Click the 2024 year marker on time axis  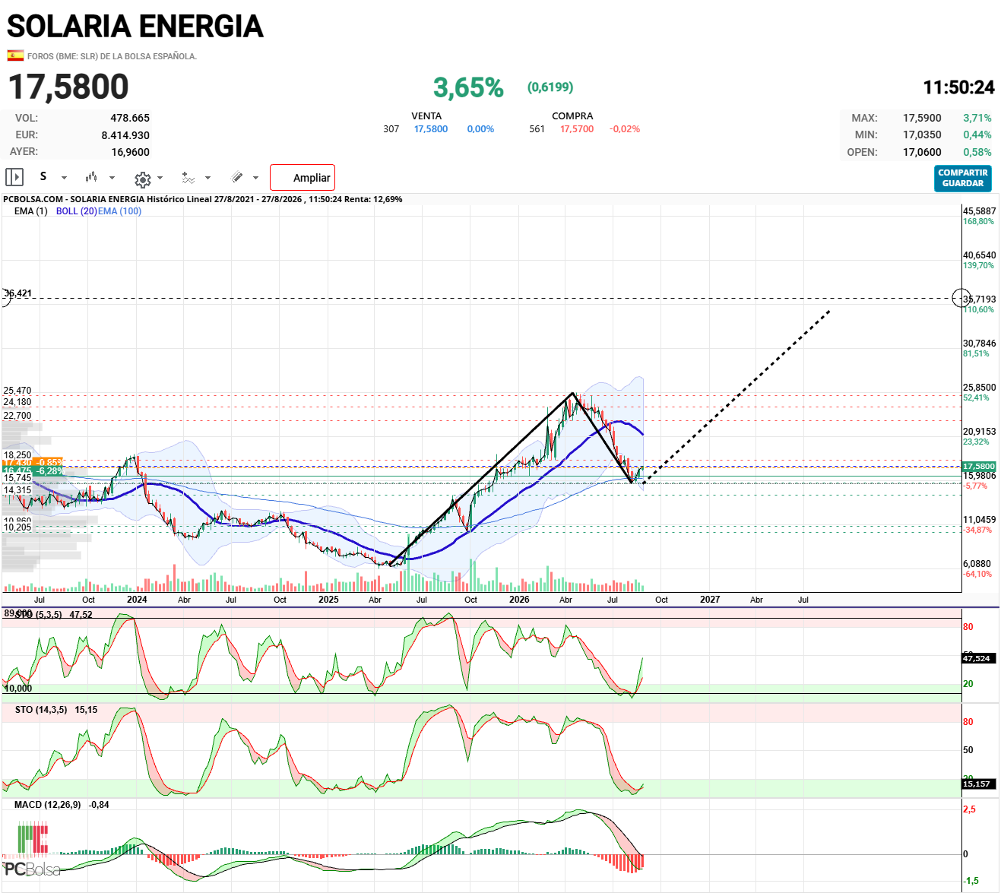pos(137,600)
